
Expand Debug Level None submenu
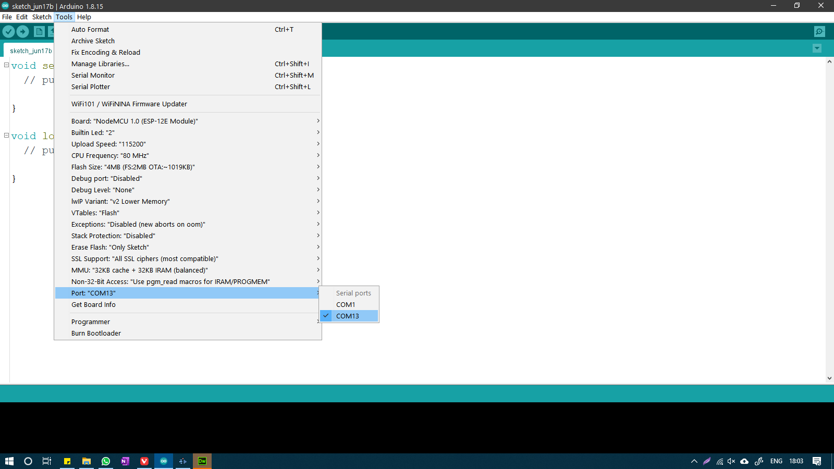tap(188, 190)
